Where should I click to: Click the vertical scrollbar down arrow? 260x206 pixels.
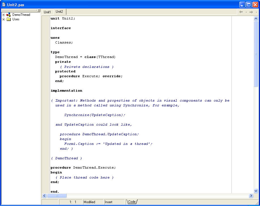tap(256, 191)
